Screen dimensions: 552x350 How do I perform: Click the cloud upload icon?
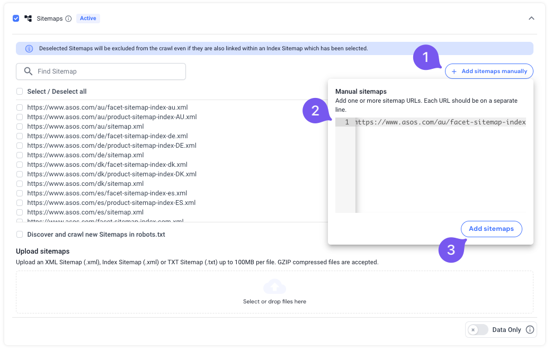274,286
